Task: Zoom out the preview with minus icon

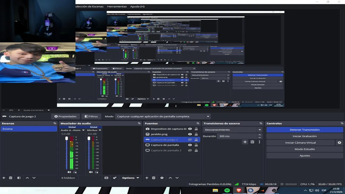Action: [4, 110]
